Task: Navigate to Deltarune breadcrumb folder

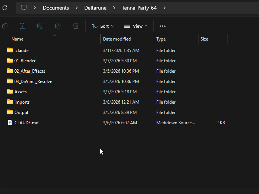Action: 95,8
